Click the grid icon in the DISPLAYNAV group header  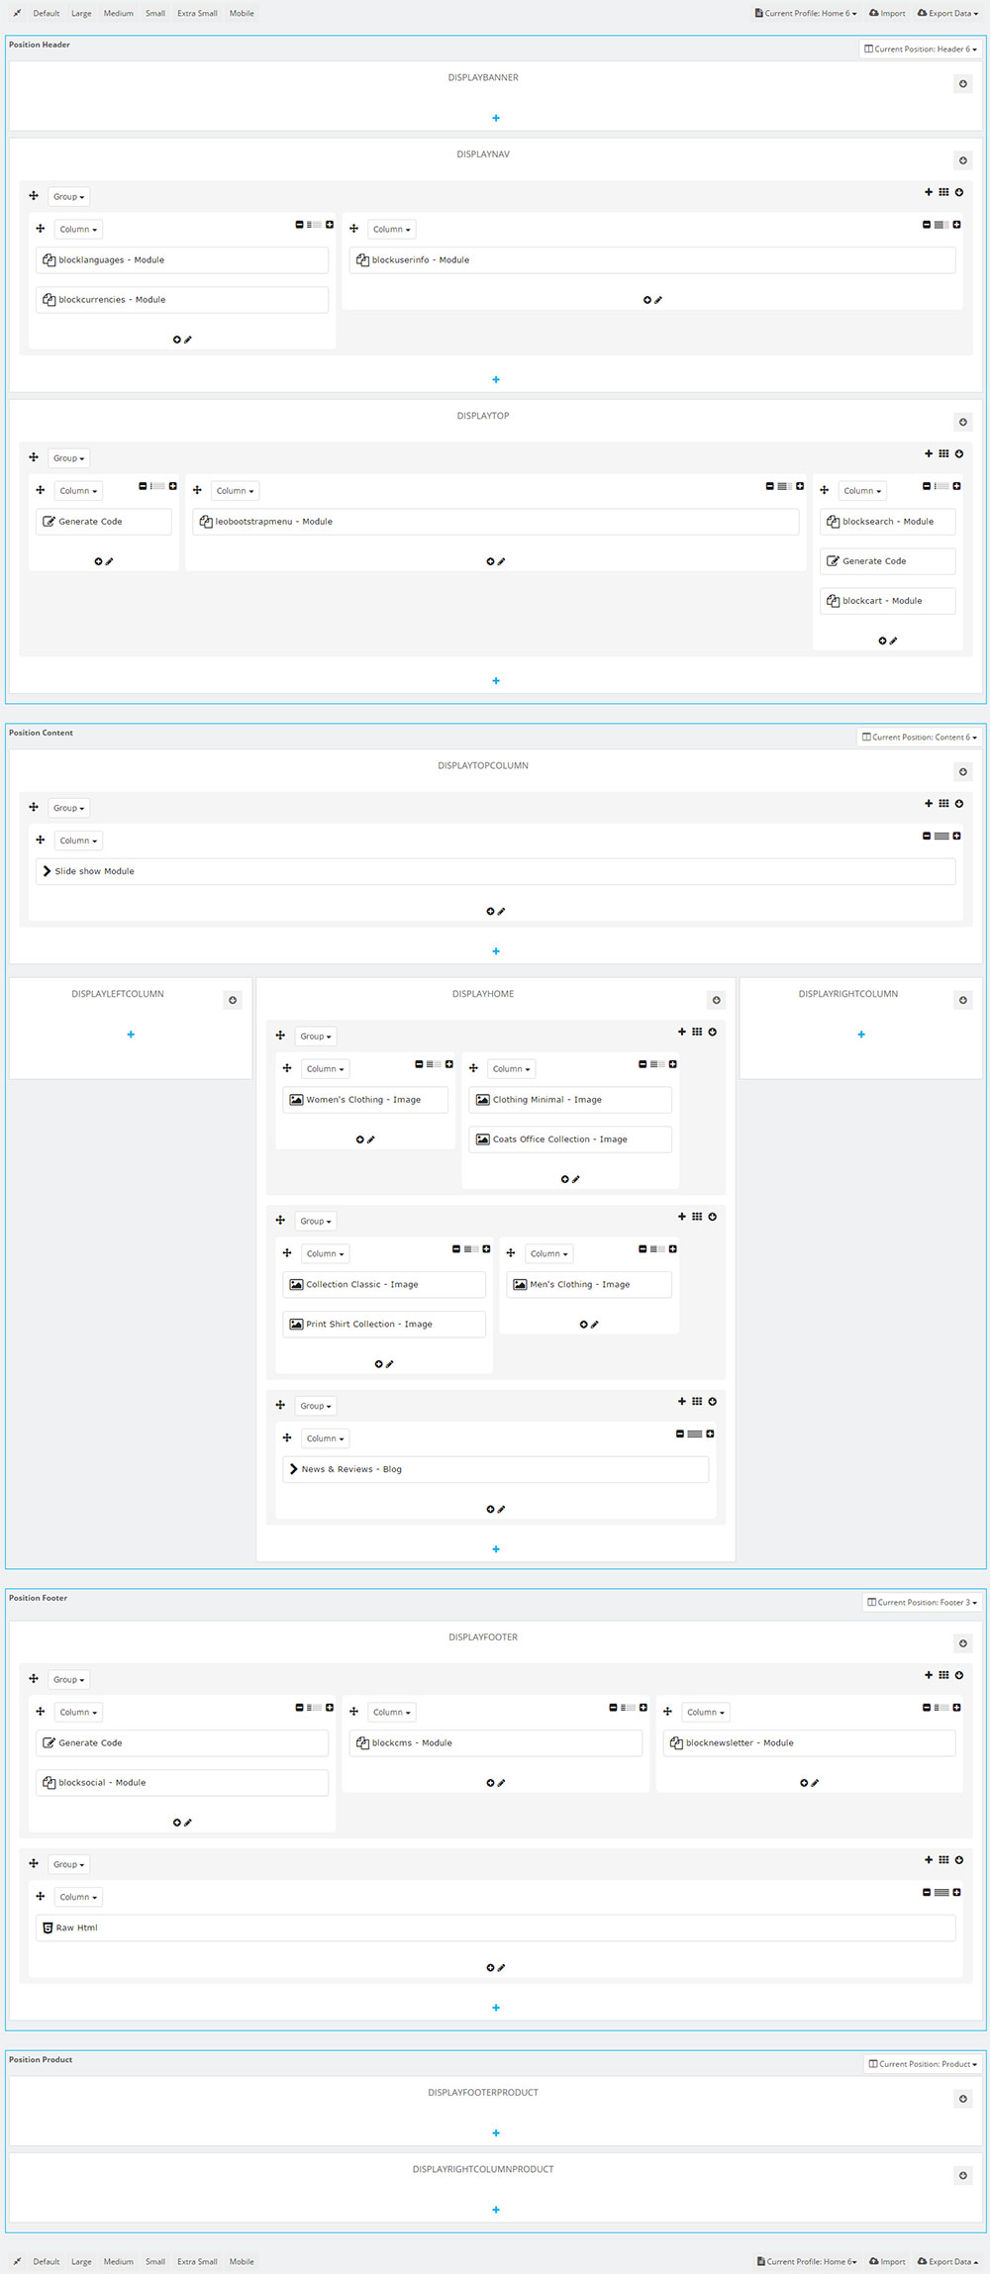943,192
